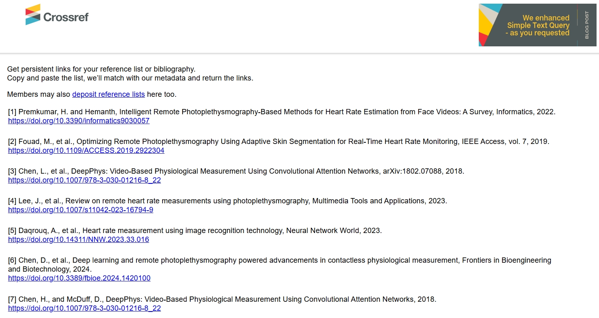This screenshot has width=599, height=318.
Task: Click the Fouad reference [2] text
Action: (278, 142)
